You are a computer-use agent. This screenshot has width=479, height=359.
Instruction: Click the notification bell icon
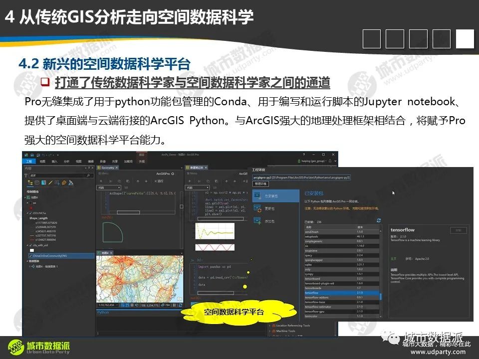click(330, 161)
